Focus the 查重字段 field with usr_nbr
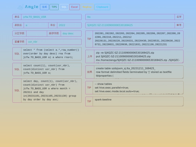The image size is (196, 147). [x=54, y=42]
